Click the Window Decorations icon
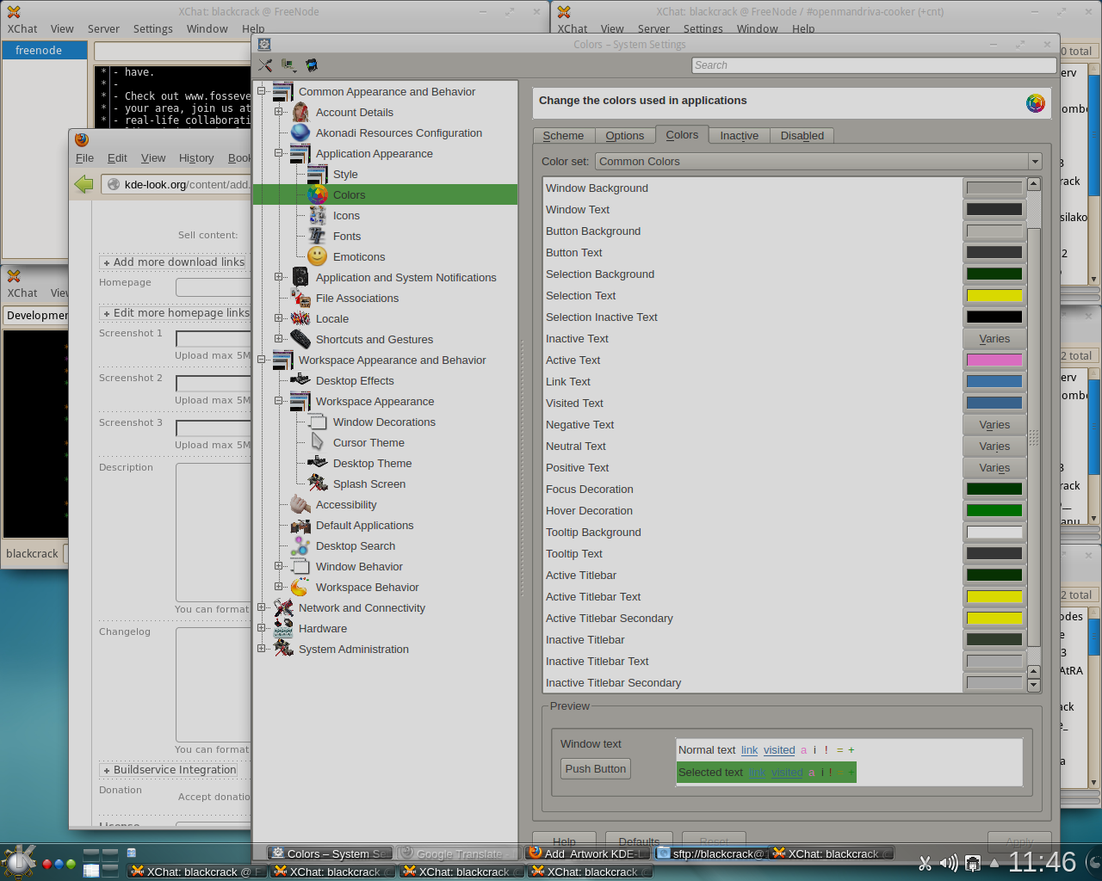This screenshot has height=881, width=1102. pos(318,422)
